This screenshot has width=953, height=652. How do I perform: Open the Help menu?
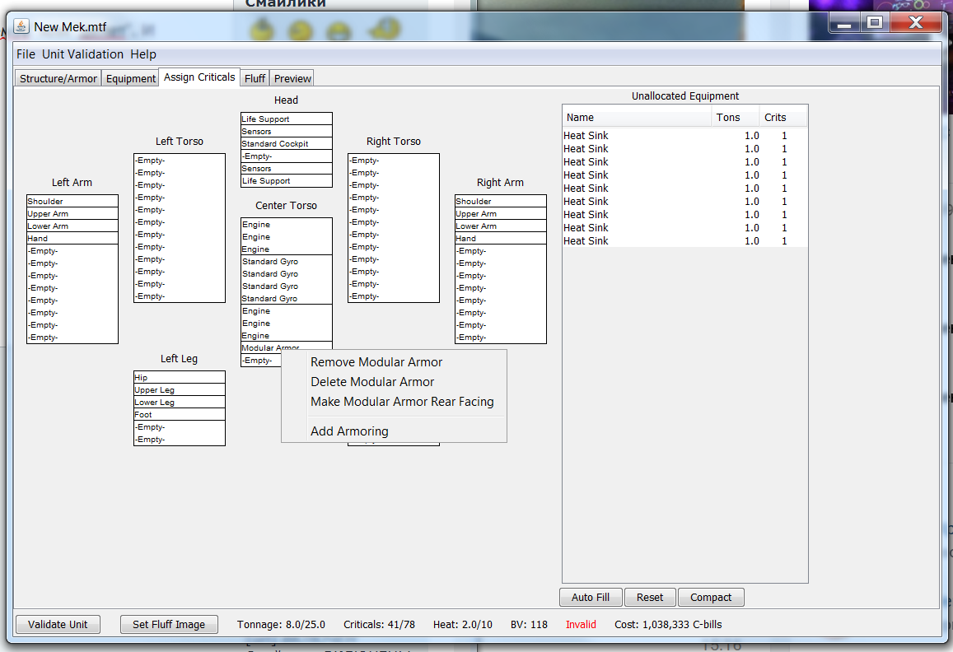pos(143,54)
